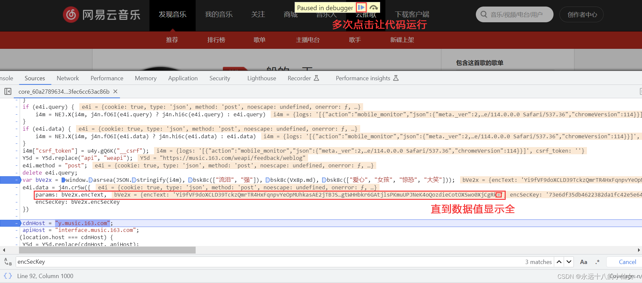Click 下载客户端 in the site navigation

(x=412, y=14)
